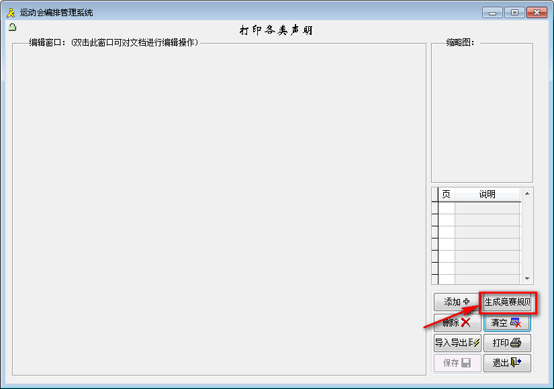Open 导入导出 import/export option
The width and height of the screenshot is (554, 389).
pos(457,343)
